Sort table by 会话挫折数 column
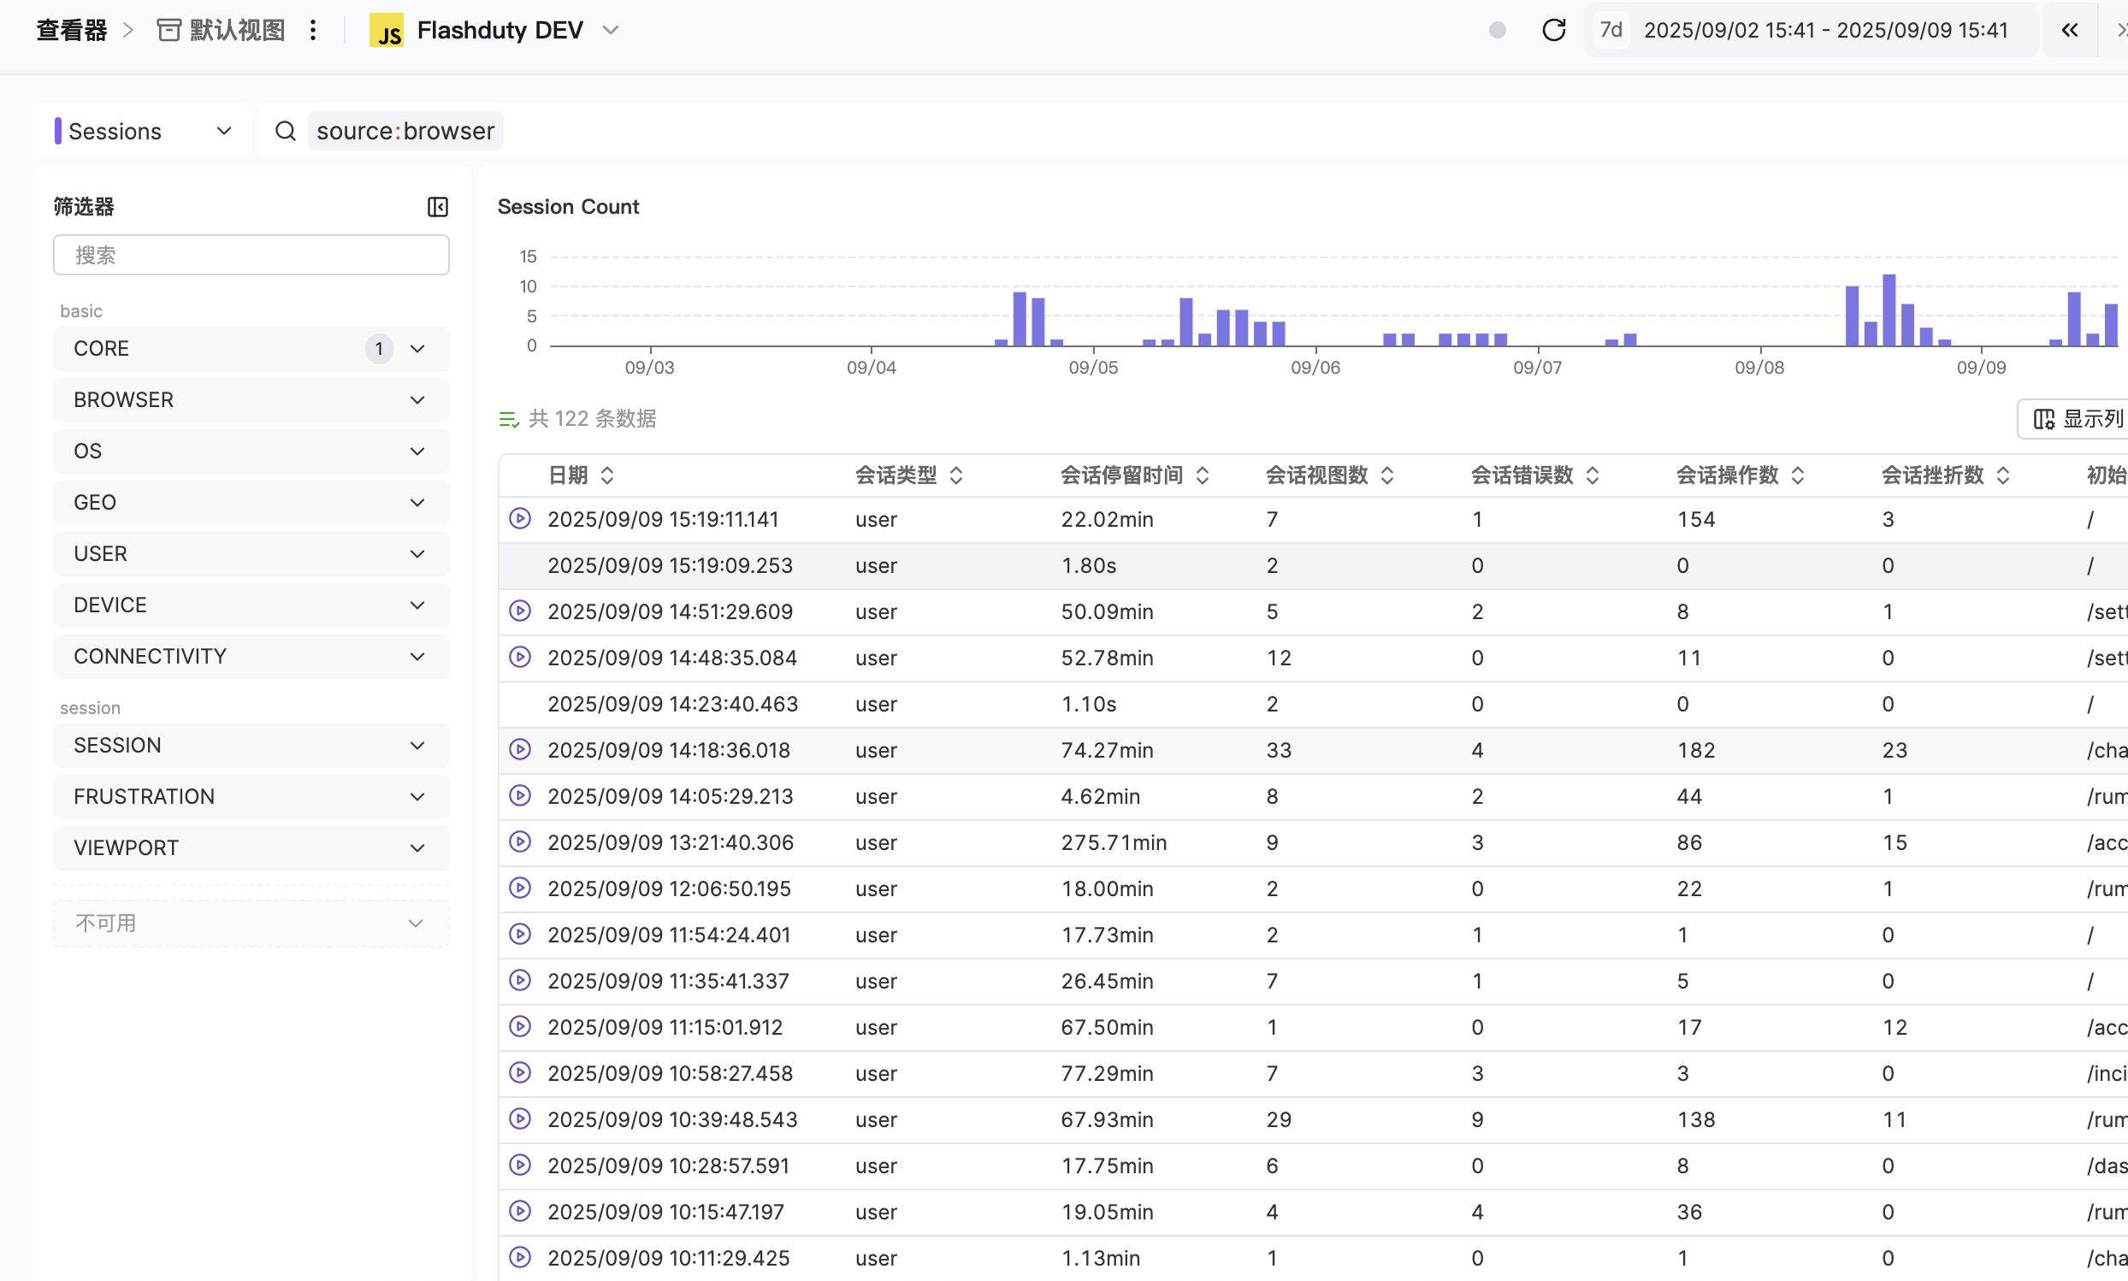 tap(2003, 475)
